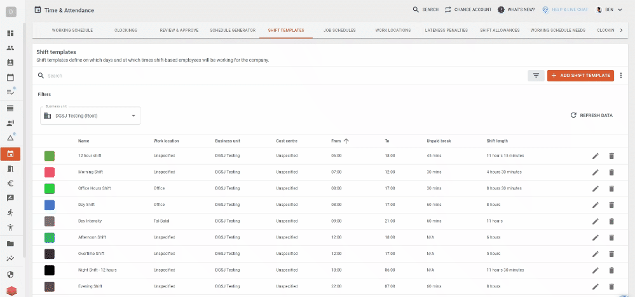Screen dimensions: 635x297
Task: Click the red layered logo in the sidebar
Action: coord(11,291)
